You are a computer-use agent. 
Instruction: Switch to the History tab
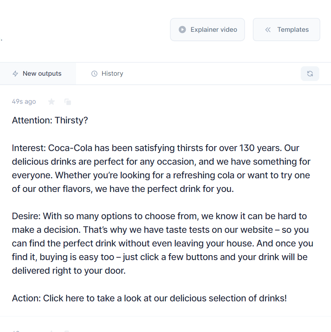[107, 74]
